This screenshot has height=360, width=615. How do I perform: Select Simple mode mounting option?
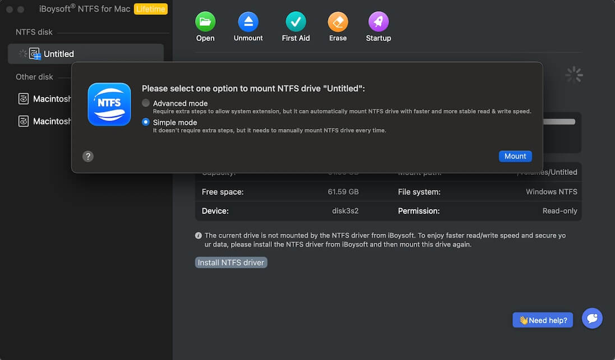(x=145, y=122)
